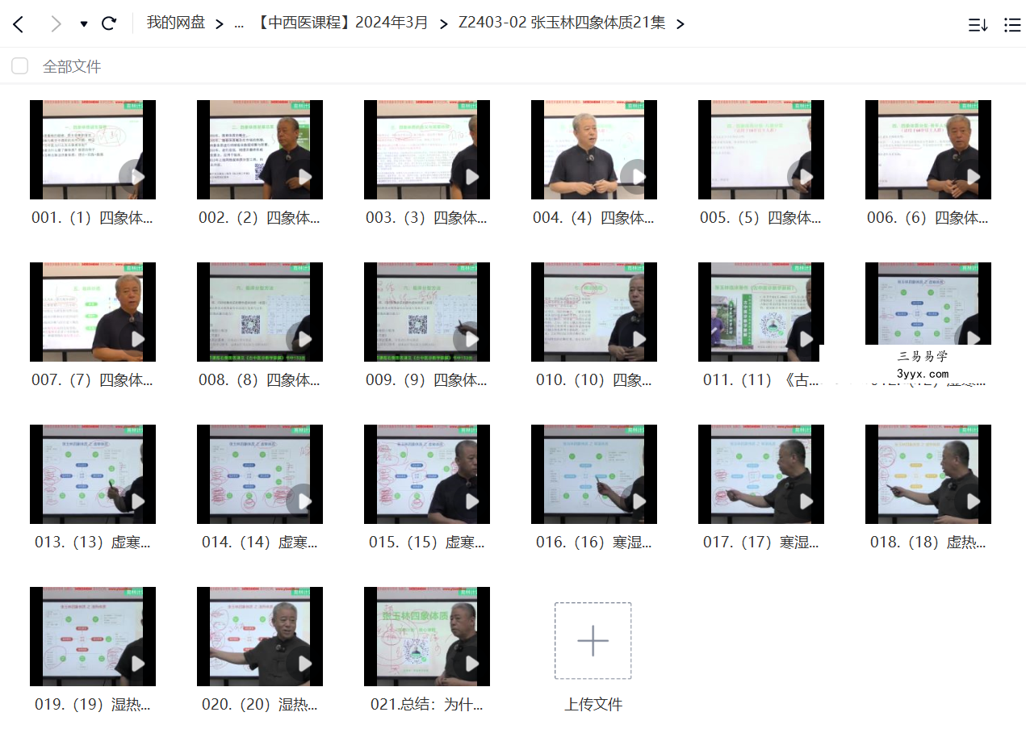Image resolution: width=1026 pixels, height=729 pixels.
Task: Tick the 全部文件 select-all checkbox
Action: tap(19, 66)
